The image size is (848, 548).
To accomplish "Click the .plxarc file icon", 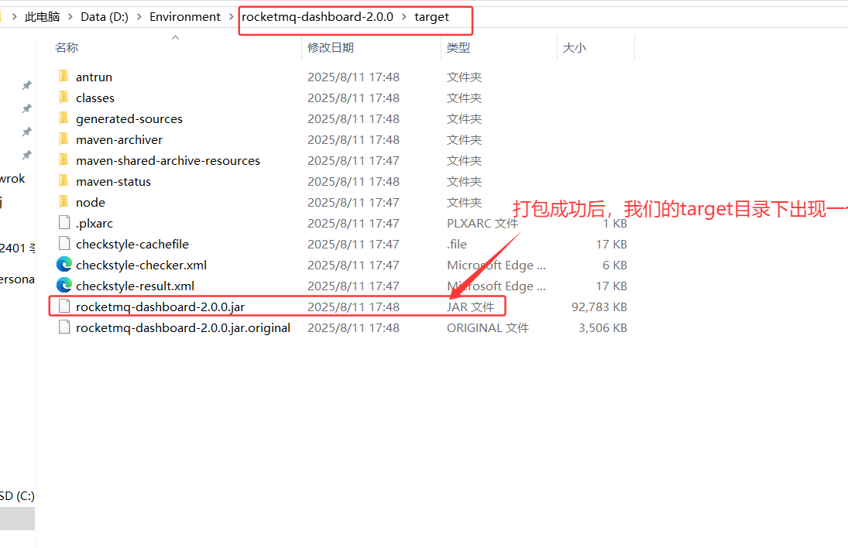I will (64, 223).
